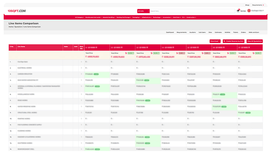Expand the All Category menu
Screen dimensions: 273x153
point(79,17)
